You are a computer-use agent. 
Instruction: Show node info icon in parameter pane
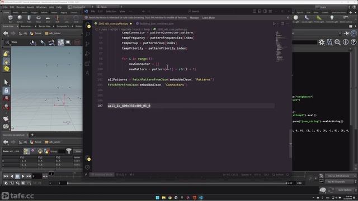click(346, 42)
